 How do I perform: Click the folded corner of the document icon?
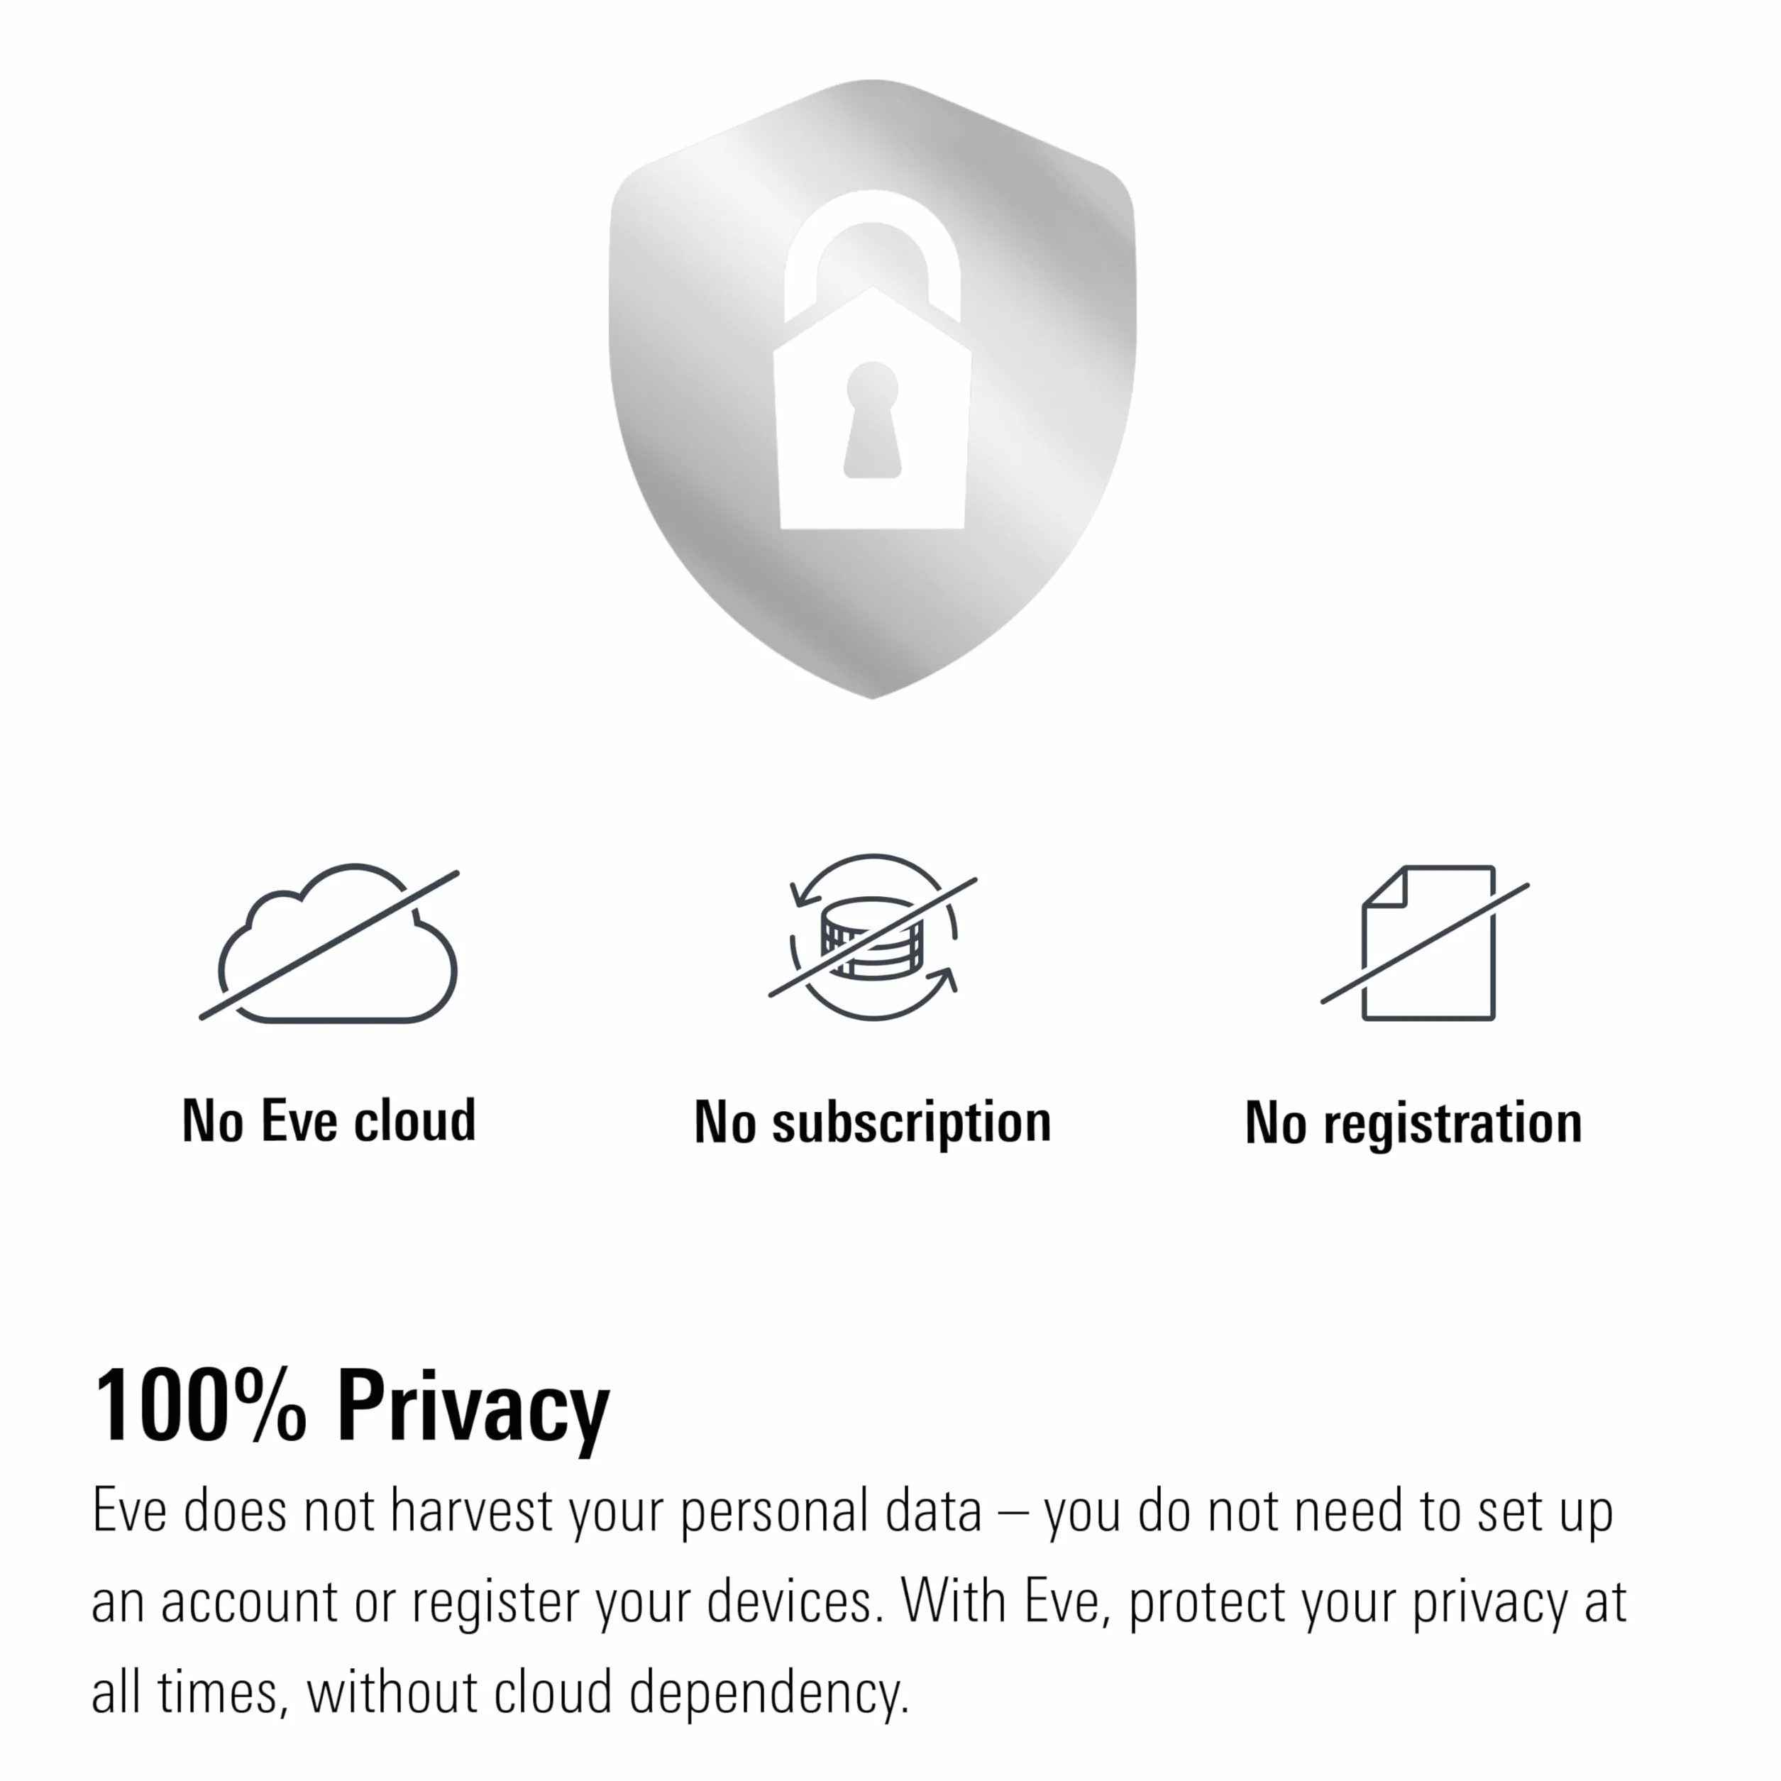coord(1384,887)
